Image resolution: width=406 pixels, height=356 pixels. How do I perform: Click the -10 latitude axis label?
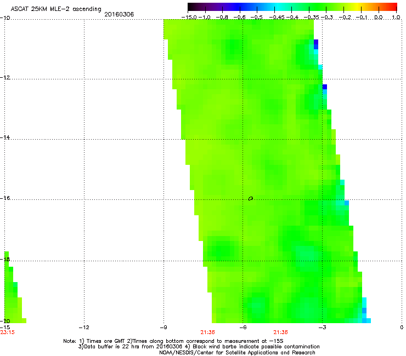(x=5, y=18)
